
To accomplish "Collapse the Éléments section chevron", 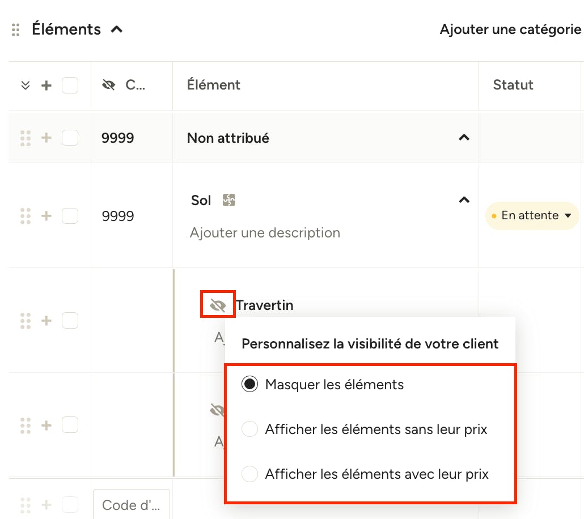I will (117, 29).
